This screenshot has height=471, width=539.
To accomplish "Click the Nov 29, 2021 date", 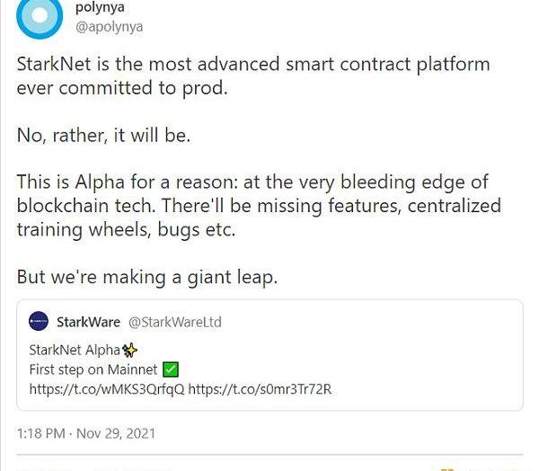I will pos(116,433).
